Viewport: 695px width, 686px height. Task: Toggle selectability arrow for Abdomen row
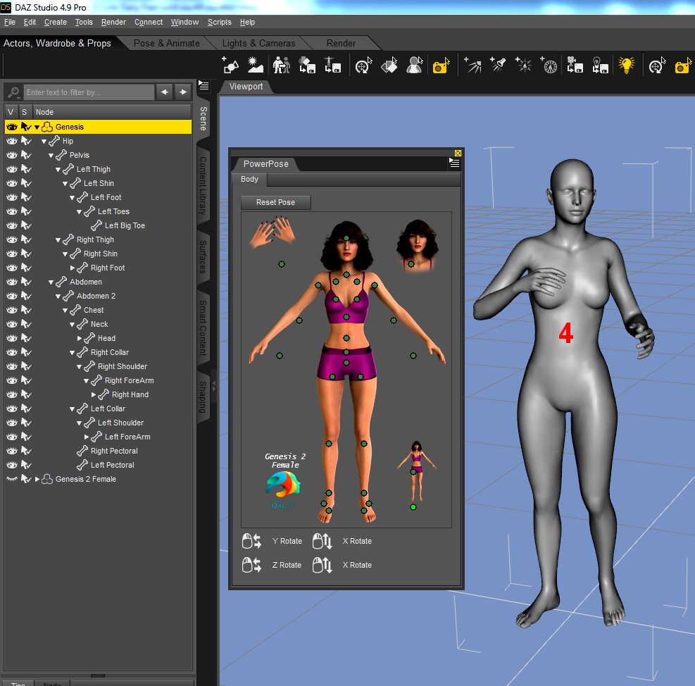click(x=26, y=282)
